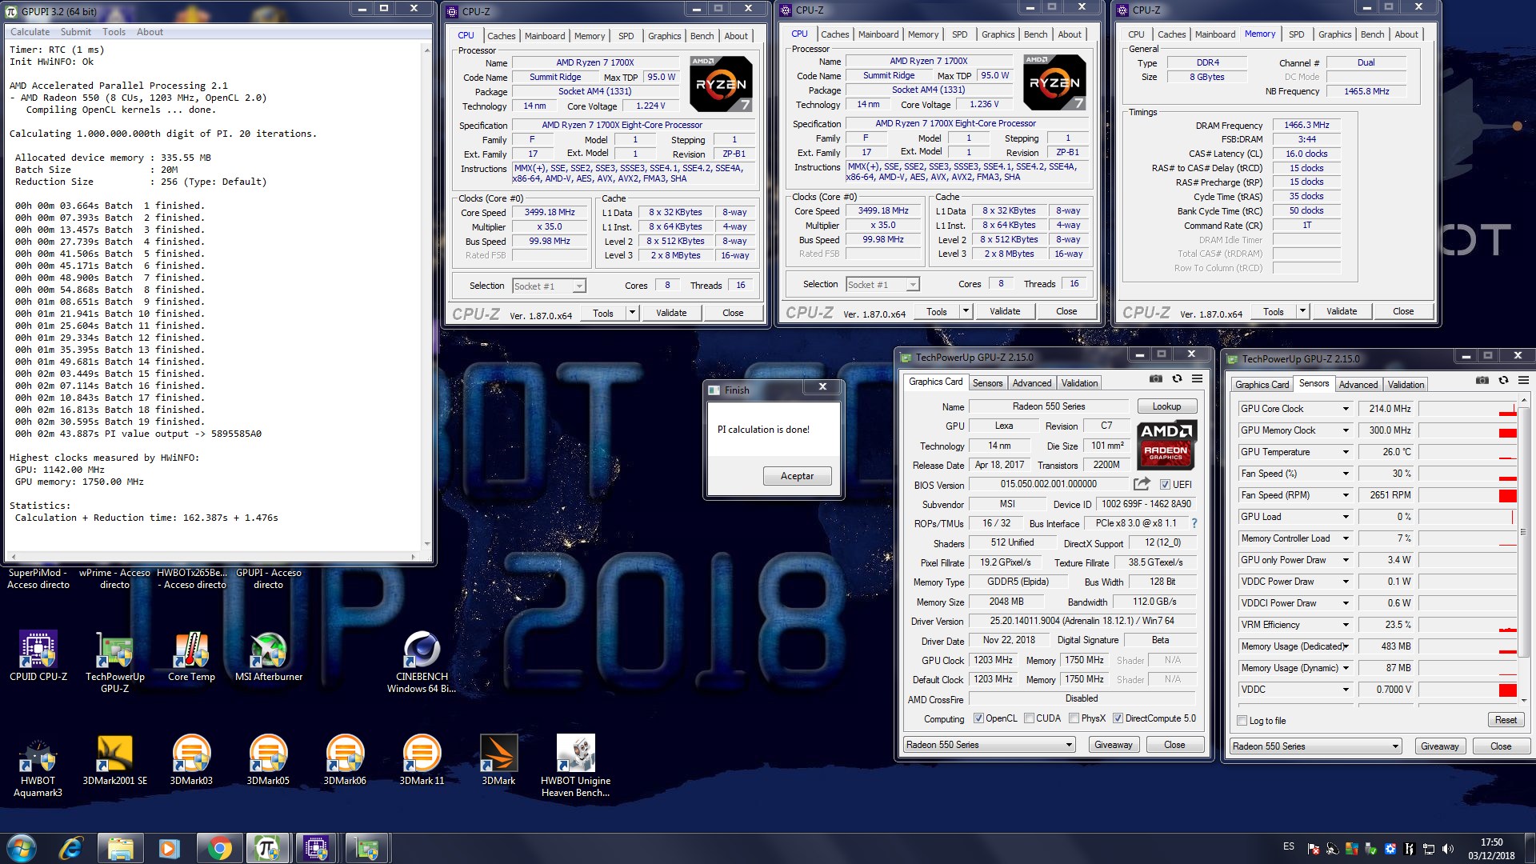Open the hamburger menu in the GPU-Z Sensors window
The width and height of the screenshot is (1536, 864).
1523,380
